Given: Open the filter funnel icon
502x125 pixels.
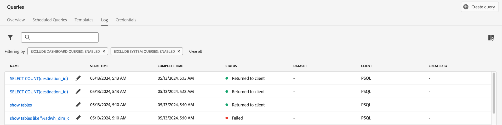Looking at the screenshot, I should 10,38.
